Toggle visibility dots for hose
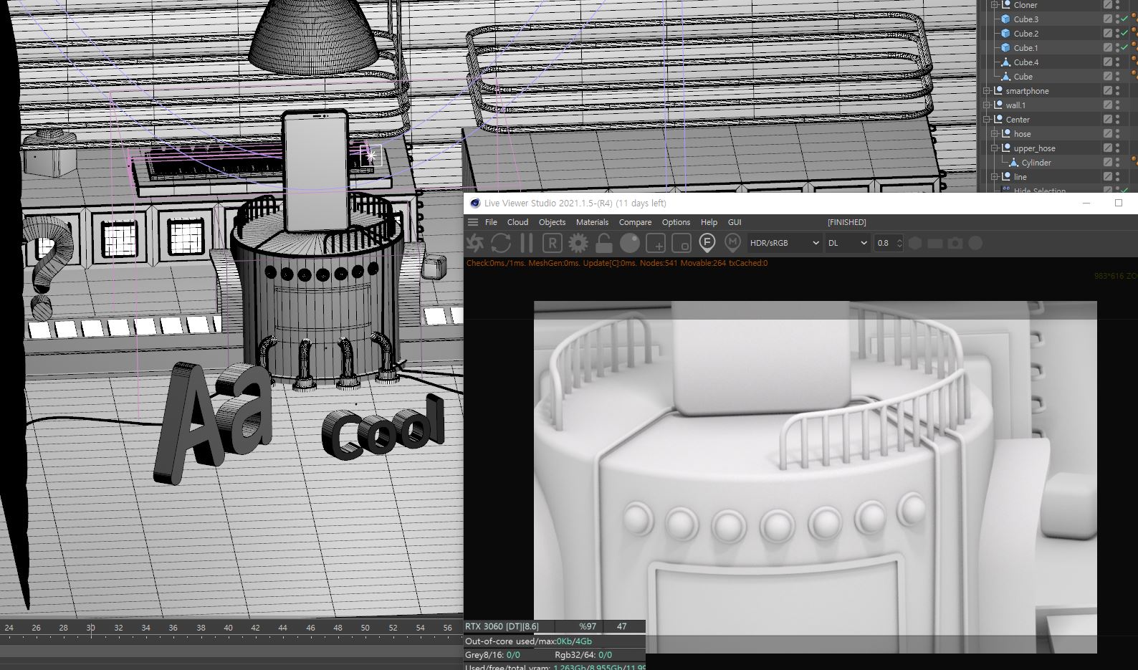Viewport: 1138px width, 670px height. (x=1117, y=134)
